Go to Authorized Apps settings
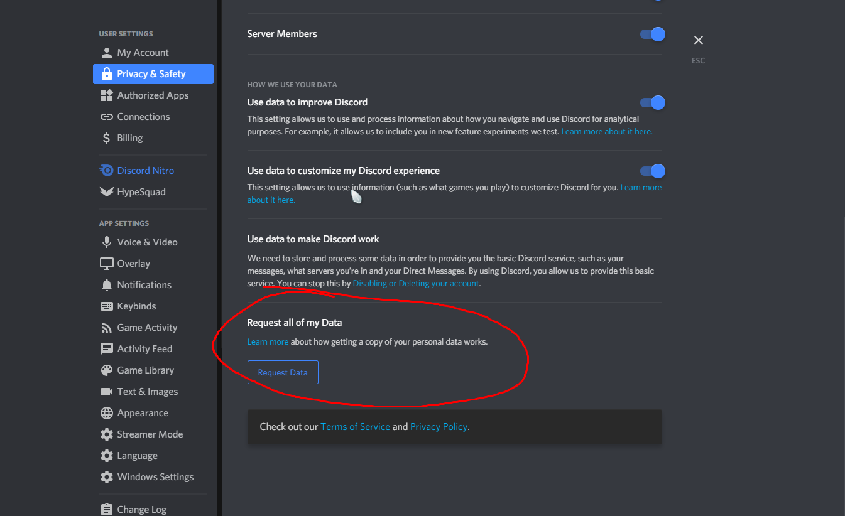845x516 pixels. coord(153,95)
